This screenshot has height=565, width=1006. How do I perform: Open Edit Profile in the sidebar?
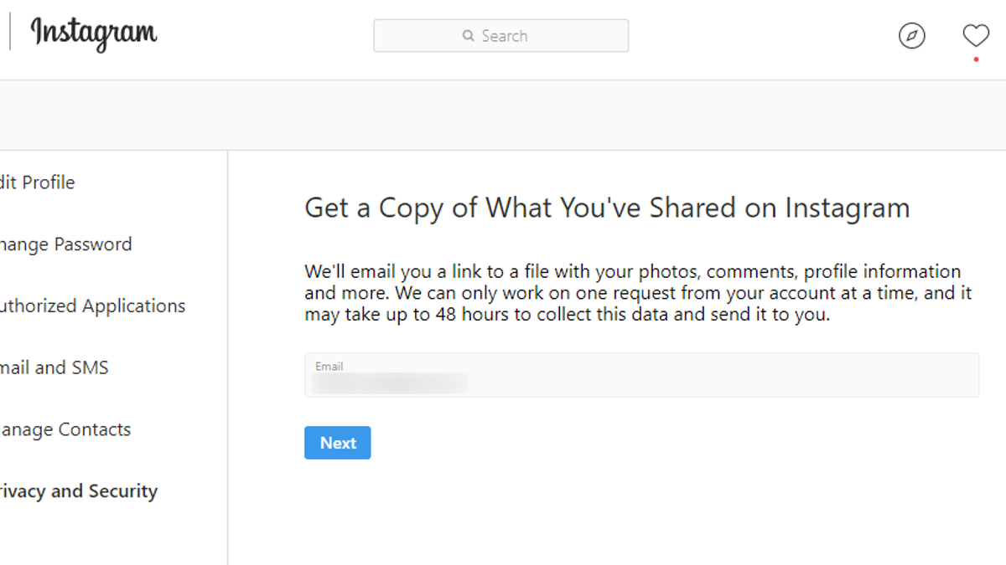37,182
